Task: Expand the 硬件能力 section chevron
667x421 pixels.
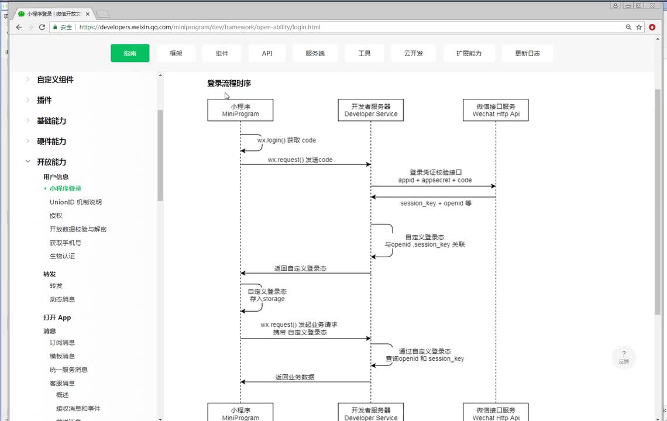Action: (27, 141)
